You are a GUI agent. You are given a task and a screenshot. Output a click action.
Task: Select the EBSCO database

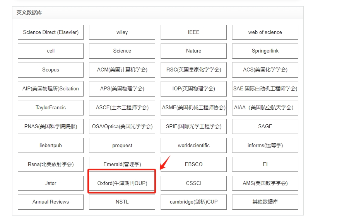click(193, 164)
